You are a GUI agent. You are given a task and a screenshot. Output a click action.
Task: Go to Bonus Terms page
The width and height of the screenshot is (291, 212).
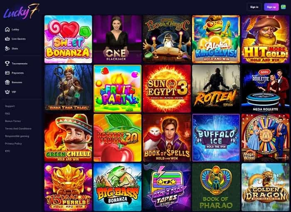(x=13, y=121)
